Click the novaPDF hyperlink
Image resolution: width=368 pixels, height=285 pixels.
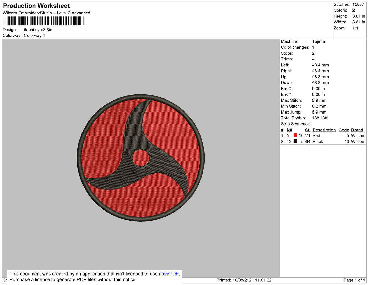(x=169, y=274)
